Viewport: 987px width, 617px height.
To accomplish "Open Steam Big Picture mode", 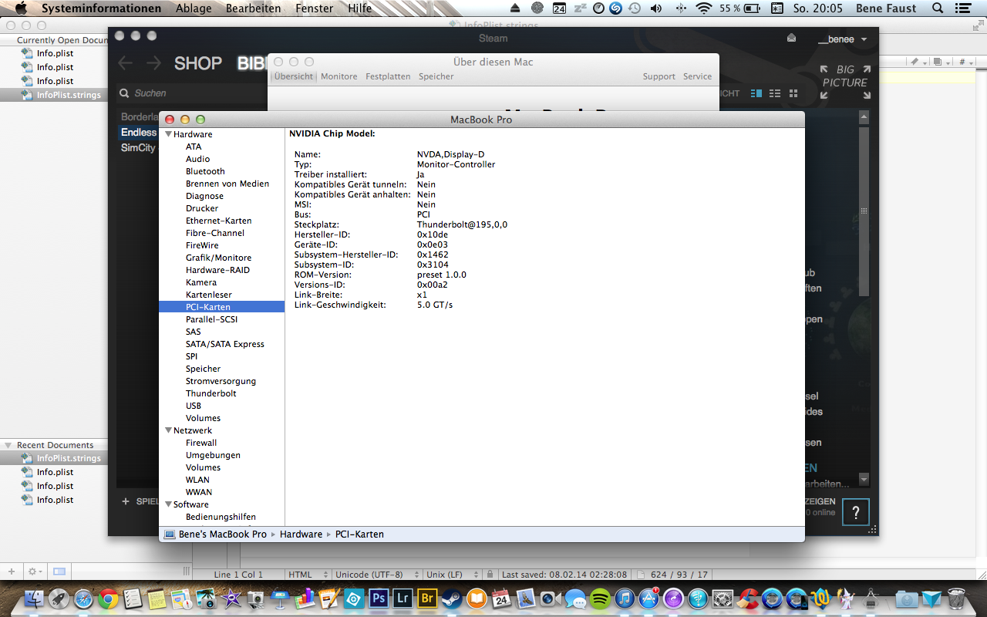I will [845, 81].
